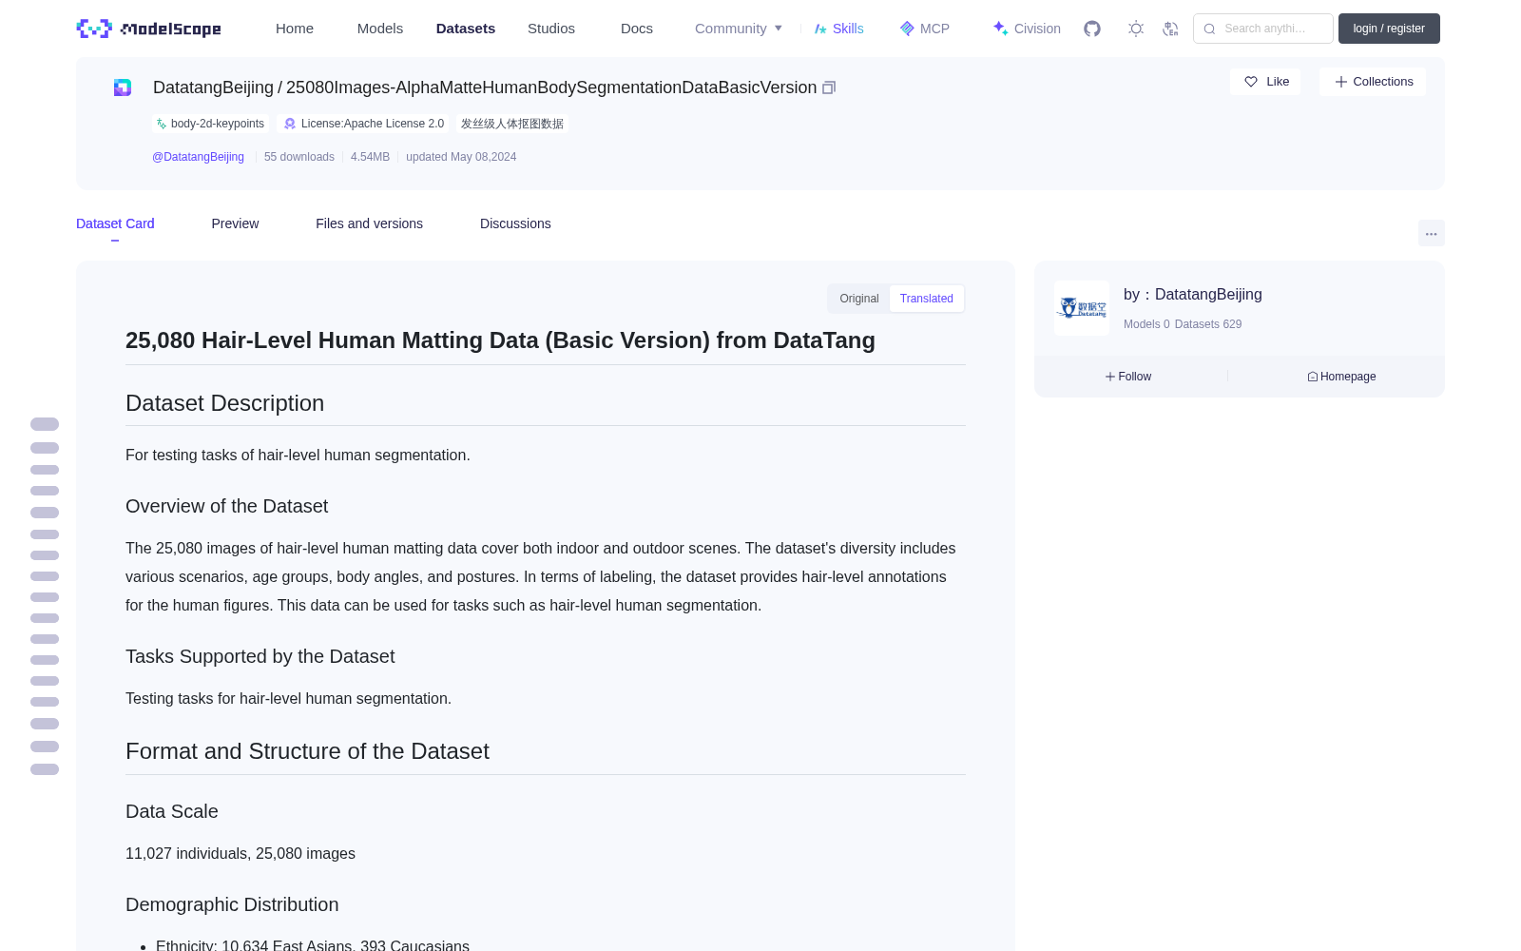Switch to Files and versions tab

click(369, 223)
